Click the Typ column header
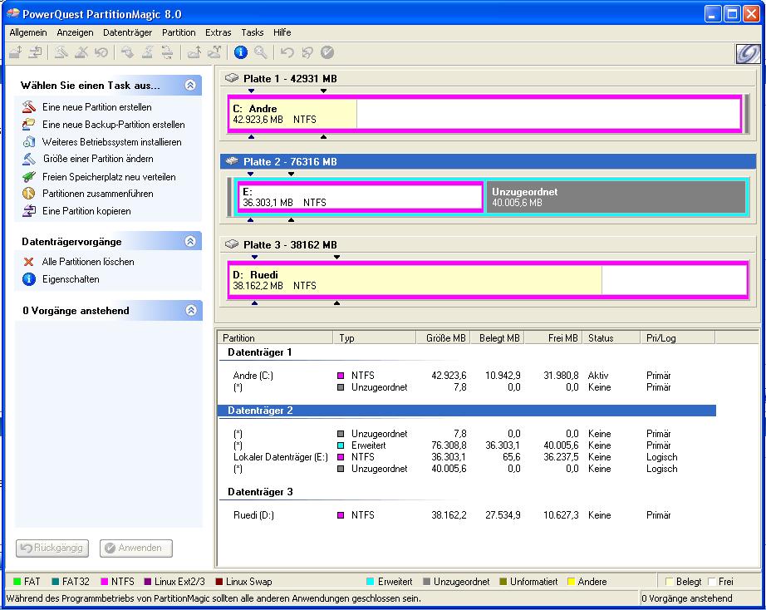Image resolution: width=766 pixels, height=610 pixels. tap(374, 337)
